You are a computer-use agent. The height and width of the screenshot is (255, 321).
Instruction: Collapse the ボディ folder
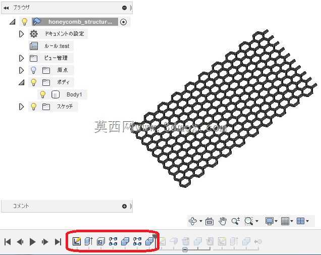coord(22,82)
